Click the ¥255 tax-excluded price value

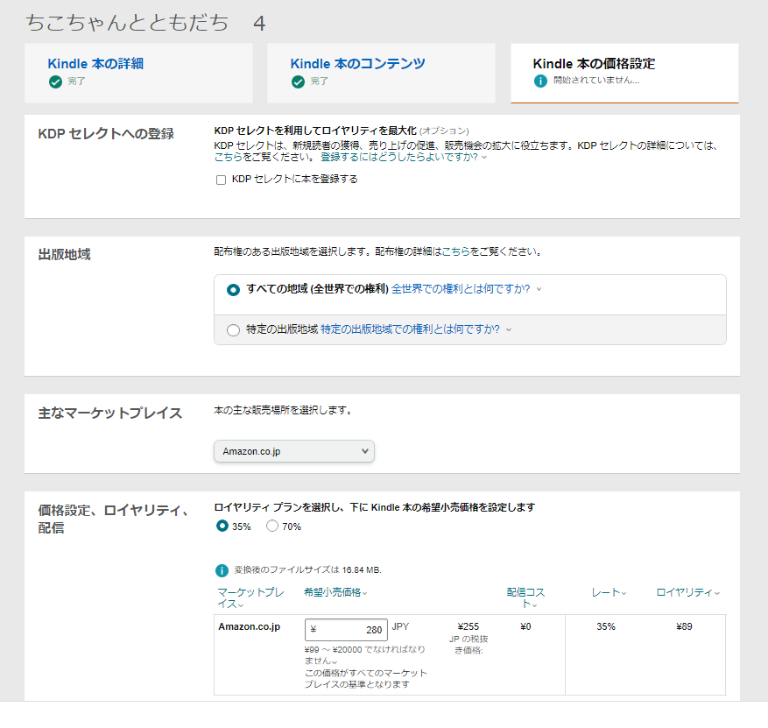tap(469, 626)
